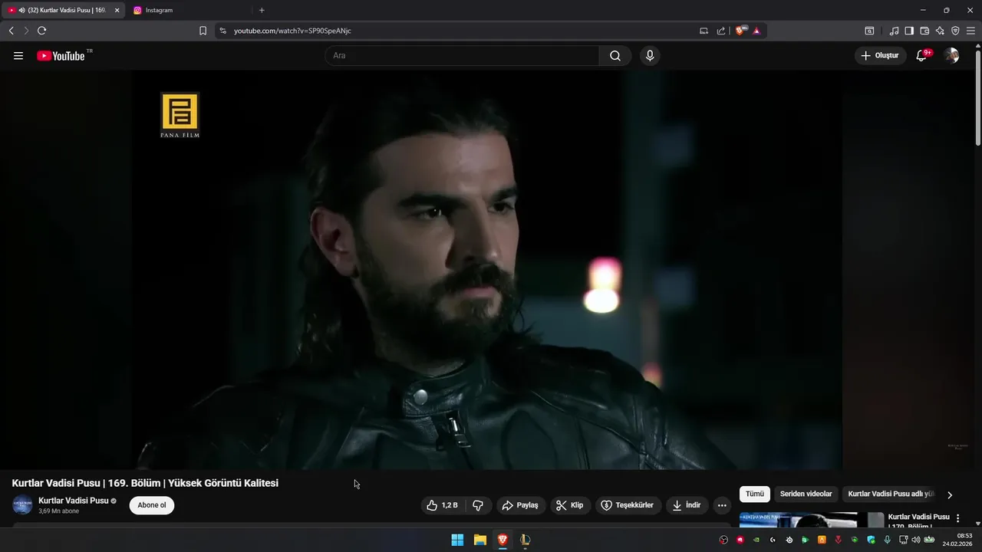Open the volume speaker tray icon
982x552 pixels.
pos(915,540)
